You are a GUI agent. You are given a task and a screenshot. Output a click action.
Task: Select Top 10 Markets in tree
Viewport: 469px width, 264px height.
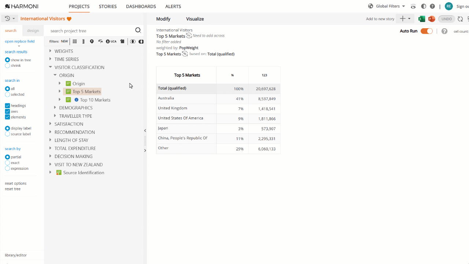tap(95, 100)
